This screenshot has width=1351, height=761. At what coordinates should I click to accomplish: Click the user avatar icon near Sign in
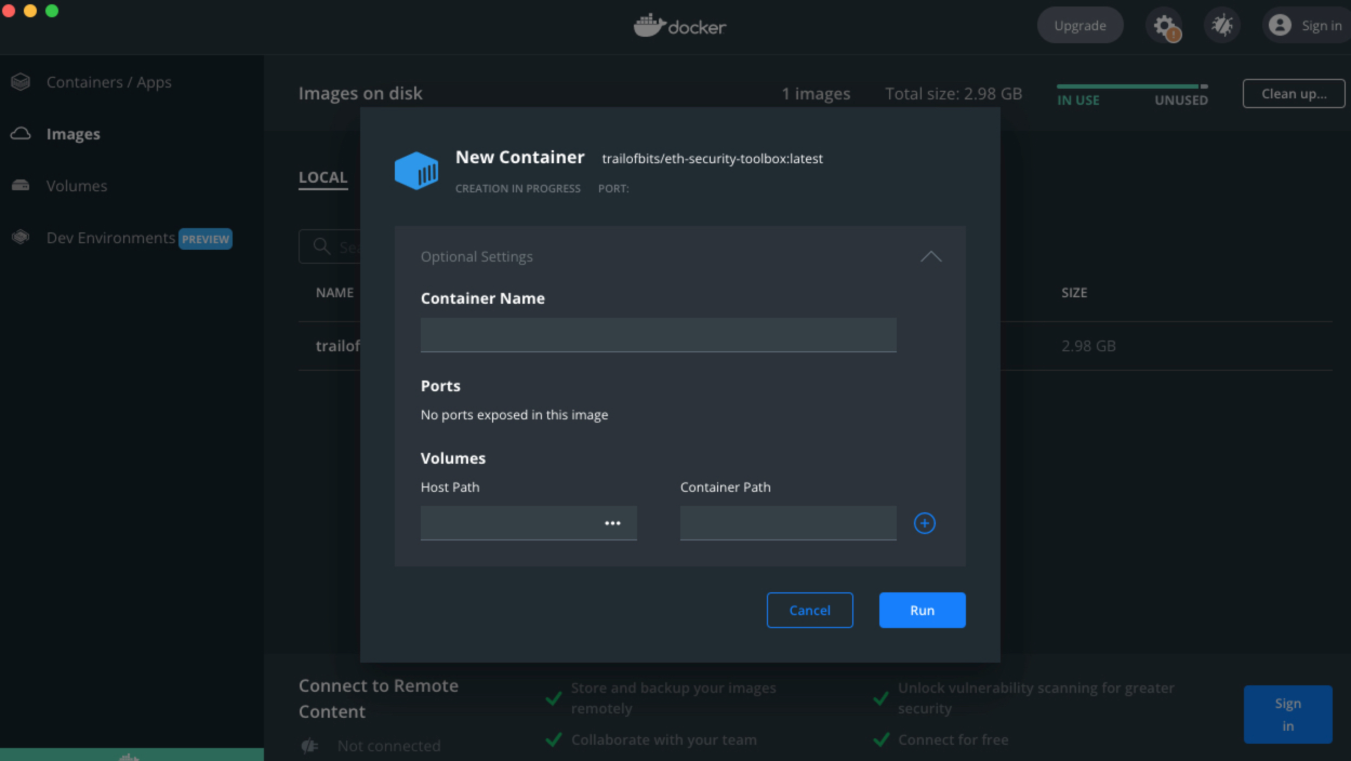click(x=1280, y=25)
